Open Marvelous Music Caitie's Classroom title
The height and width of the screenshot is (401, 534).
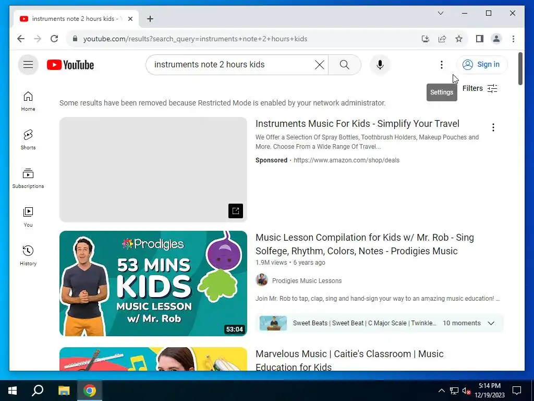pos(349,360)
